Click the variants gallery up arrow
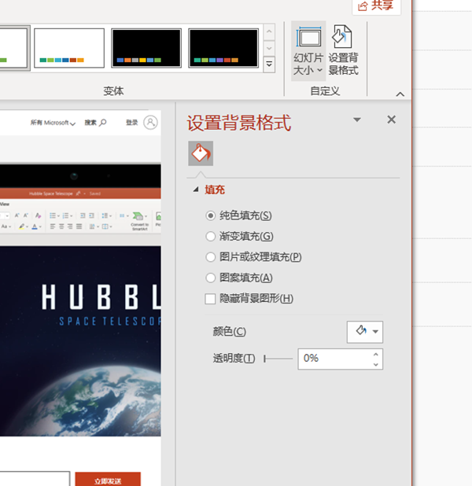The height and width of the screenshot is (486, 472). point(269,31)
